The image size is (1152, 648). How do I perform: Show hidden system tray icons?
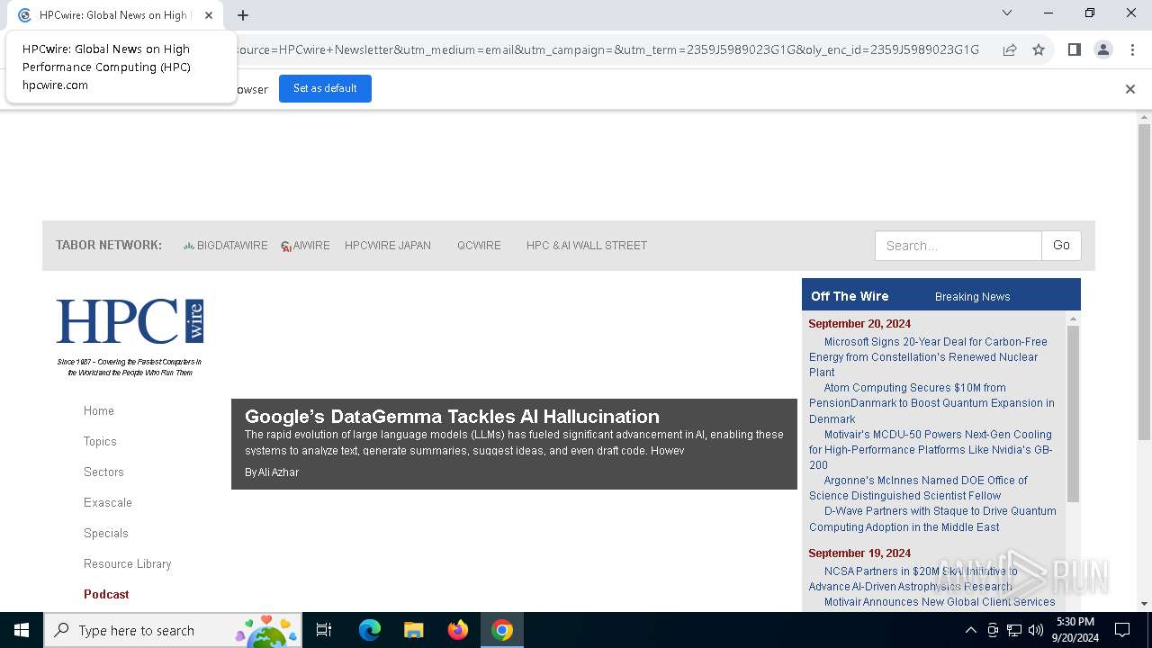(970, 630)
